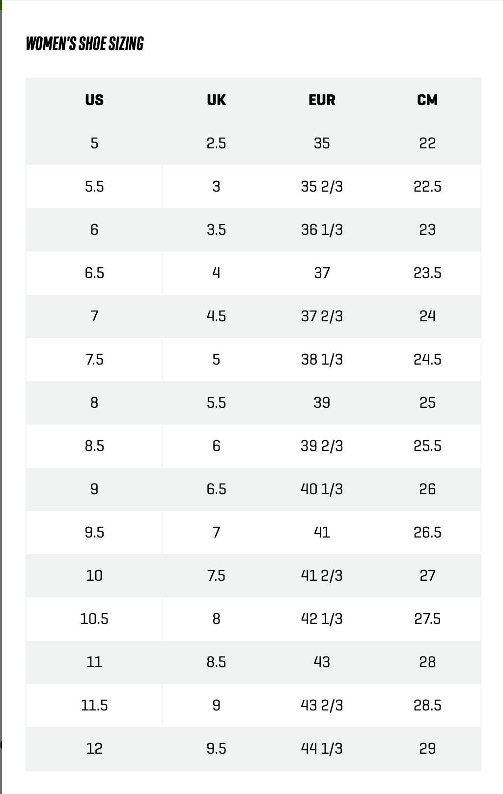Select the 26.5 CM cell
The width and height of the screenshot is (503, 794).
pos(427,533)
